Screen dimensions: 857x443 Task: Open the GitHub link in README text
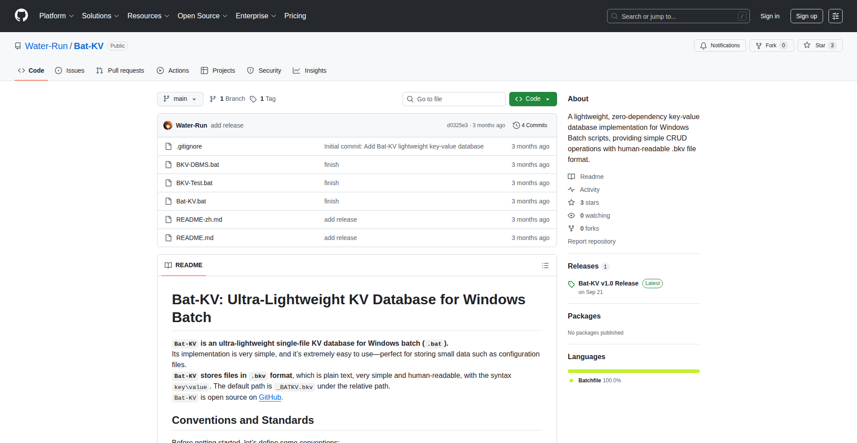(270, 397)
